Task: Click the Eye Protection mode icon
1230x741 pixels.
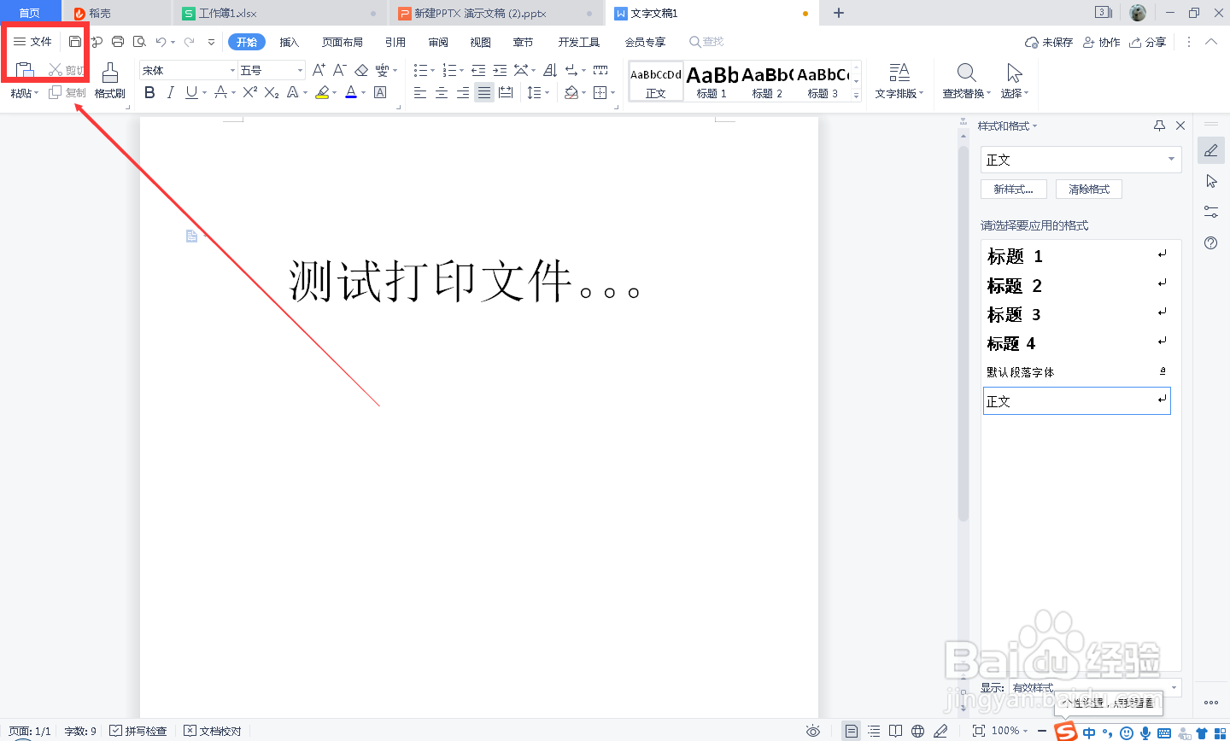Action: [812, 731]
